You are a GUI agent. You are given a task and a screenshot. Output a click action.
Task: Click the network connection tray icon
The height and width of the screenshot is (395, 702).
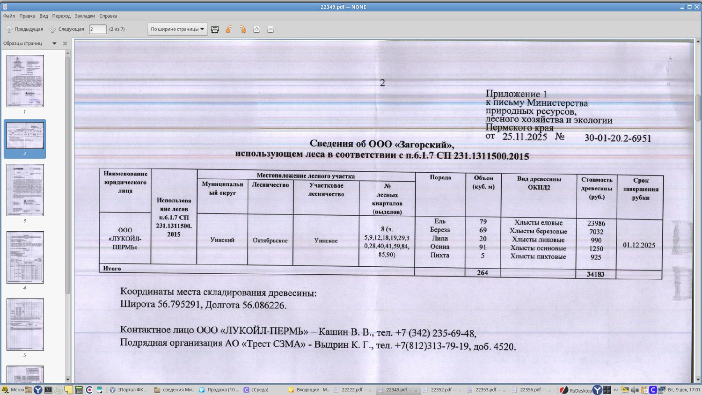[662, 390]
